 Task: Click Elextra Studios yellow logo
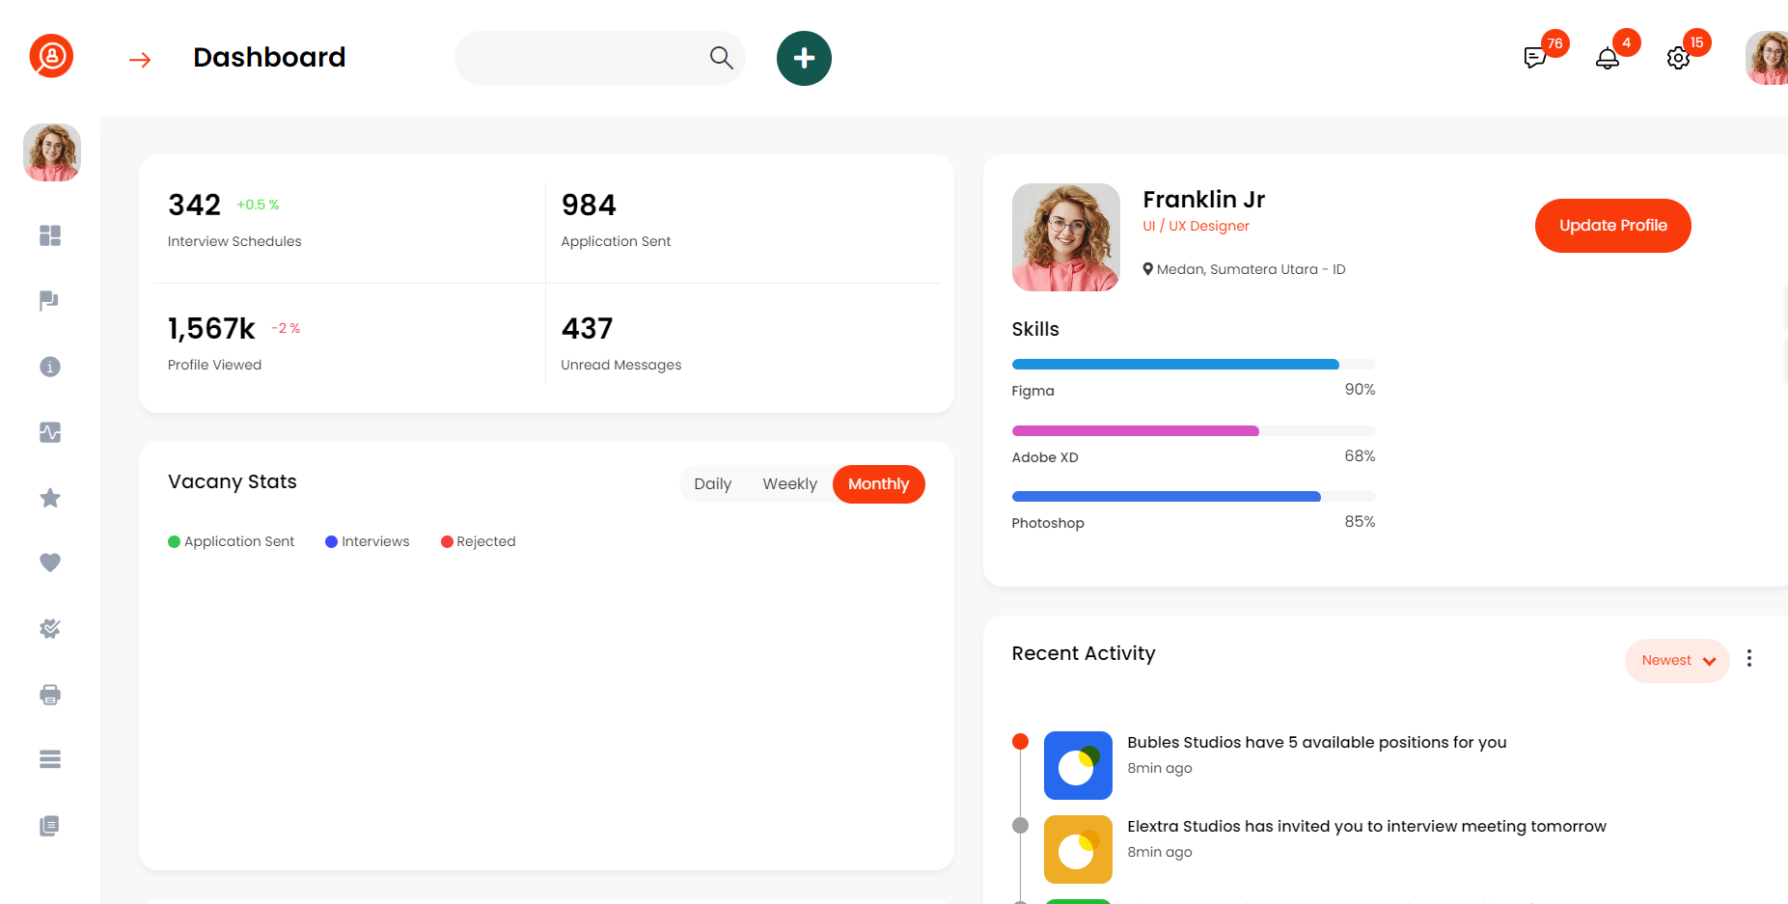tap(1078, 849)
